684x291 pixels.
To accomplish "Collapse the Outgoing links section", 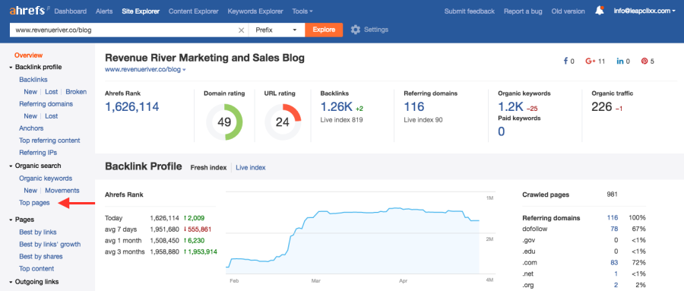I will [x=11, y=283].
